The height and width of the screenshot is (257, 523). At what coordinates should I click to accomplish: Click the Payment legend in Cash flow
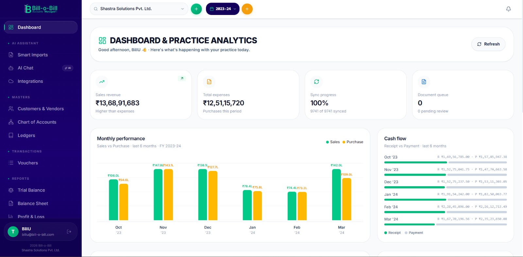(x=414, y=233)
